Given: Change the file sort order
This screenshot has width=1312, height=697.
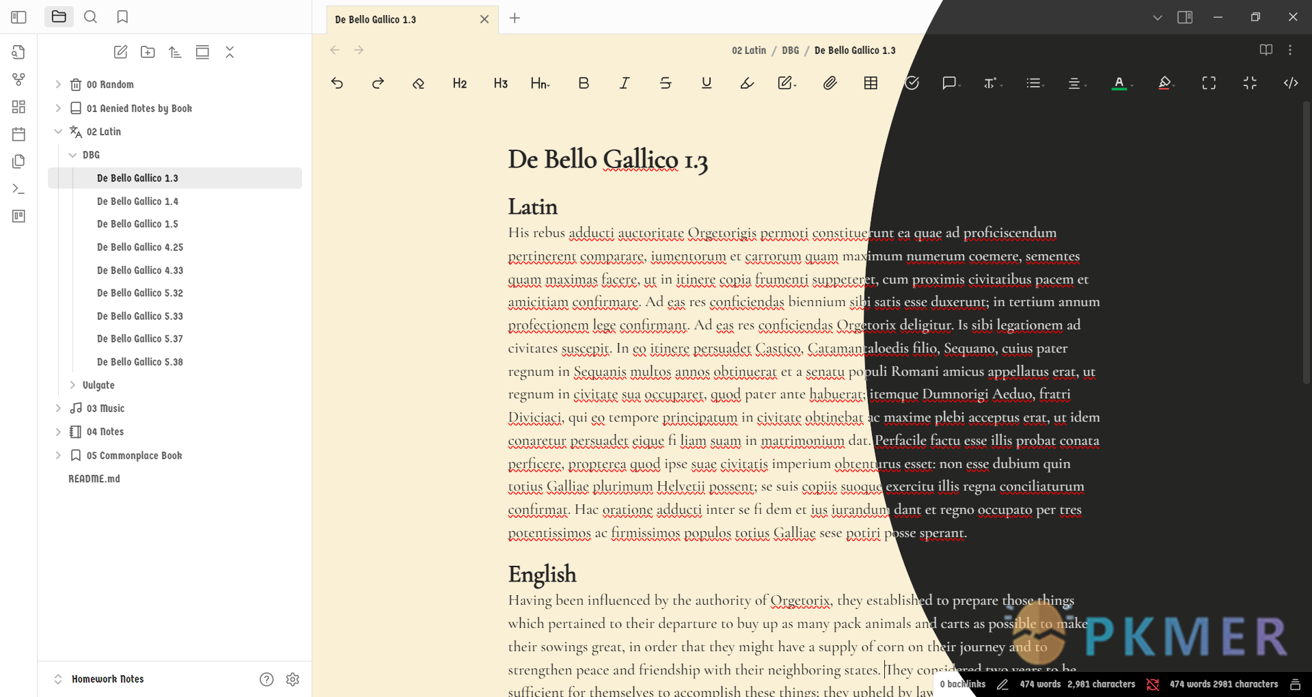Looking at the screenshot, I should pos(175,52).
